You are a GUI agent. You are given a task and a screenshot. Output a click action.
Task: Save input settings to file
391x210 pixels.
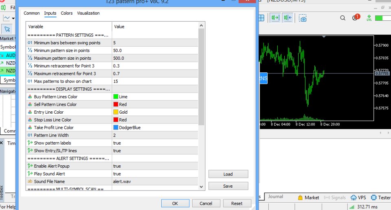pos(228,186)
